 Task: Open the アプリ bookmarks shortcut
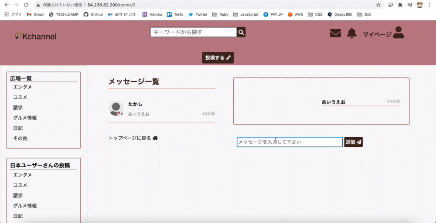click(13, 14)
